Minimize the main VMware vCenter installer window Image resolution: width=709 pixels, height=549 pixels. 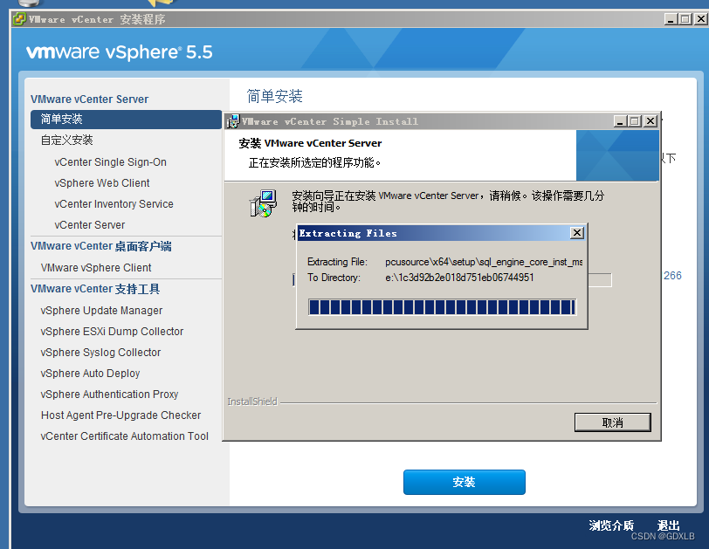[671, 19]
